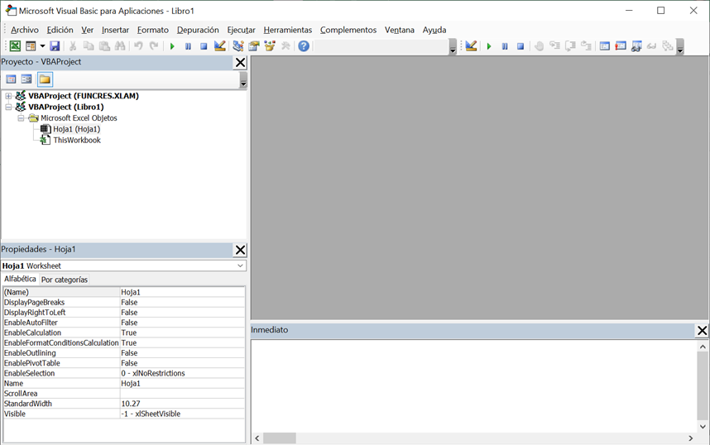
Task: Select ThisWorkbook in project tree
Action: tap(77, 141)
